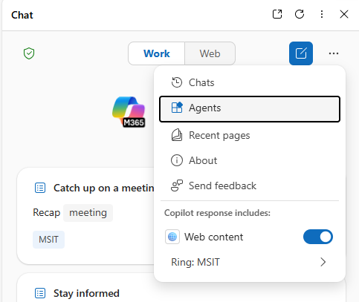Open the vertical three-dot options menu
The width and height of the screenshot is (359, 302).
(x=322, y=14)
